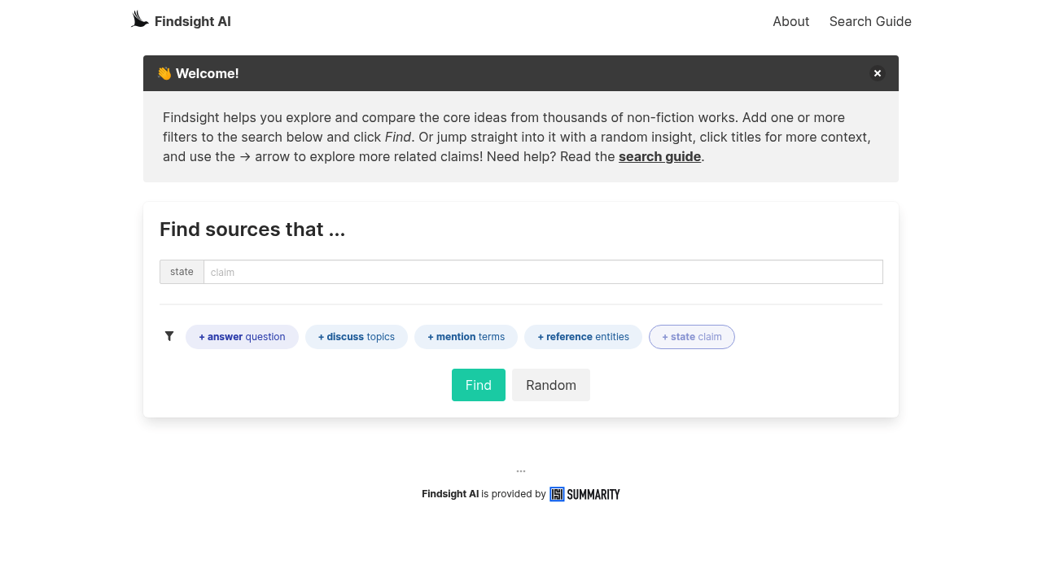Open the About page
This screenshot has width=1042, height=586.
click(790, 21)
